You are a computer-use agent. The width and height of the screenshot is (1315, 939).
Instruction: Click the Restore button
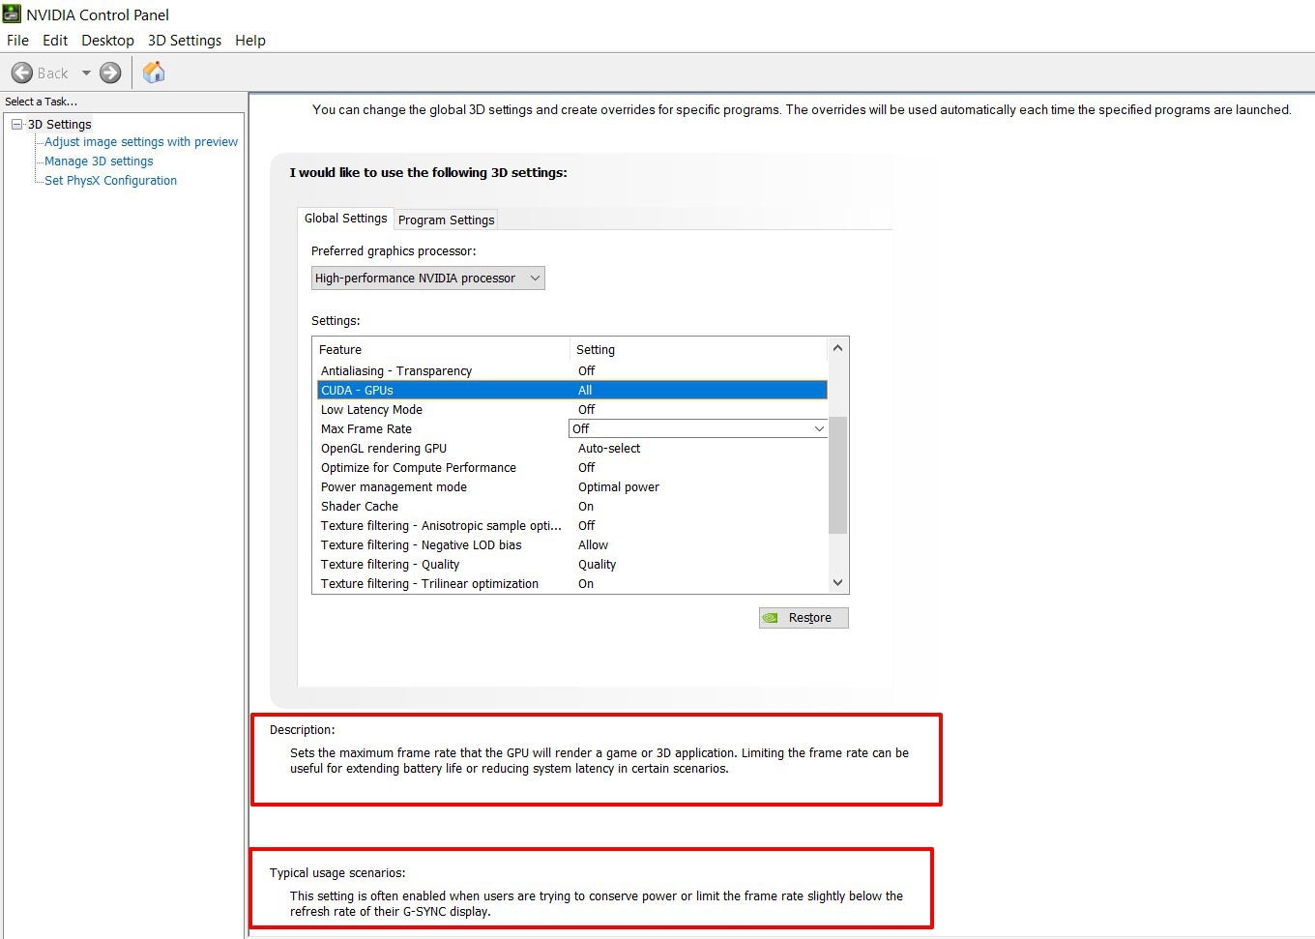click(x=804, y=618)
